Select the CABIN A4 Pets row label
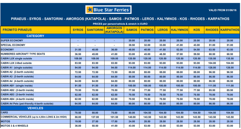This screenshot has height=129, width=241. [27, 104]
